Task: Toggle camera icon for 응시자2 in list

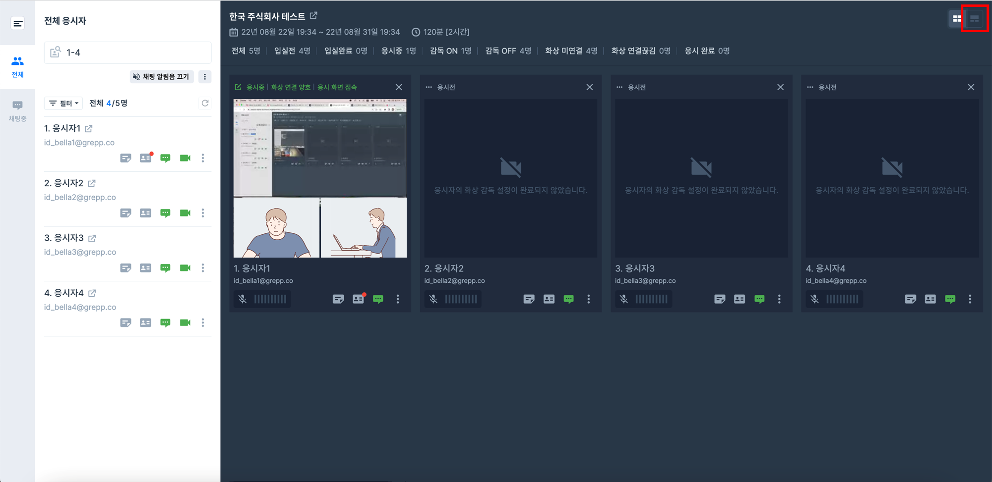Action: click(x=185, y=213)
